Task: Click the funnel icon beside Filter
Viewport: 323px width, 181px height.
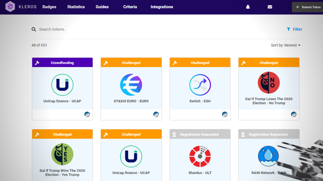Action: [288, 29]
